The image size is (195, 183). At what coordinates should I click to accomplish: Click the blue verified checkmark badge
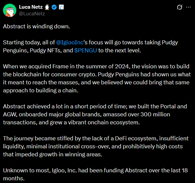click(54, 7)
